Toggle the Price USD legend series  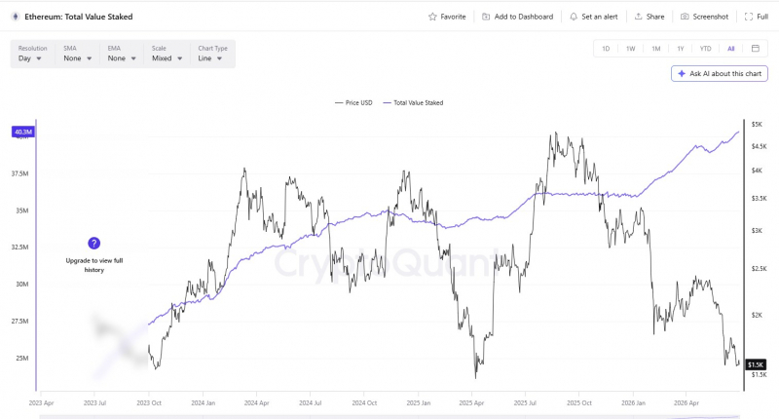tap(353, 103)
